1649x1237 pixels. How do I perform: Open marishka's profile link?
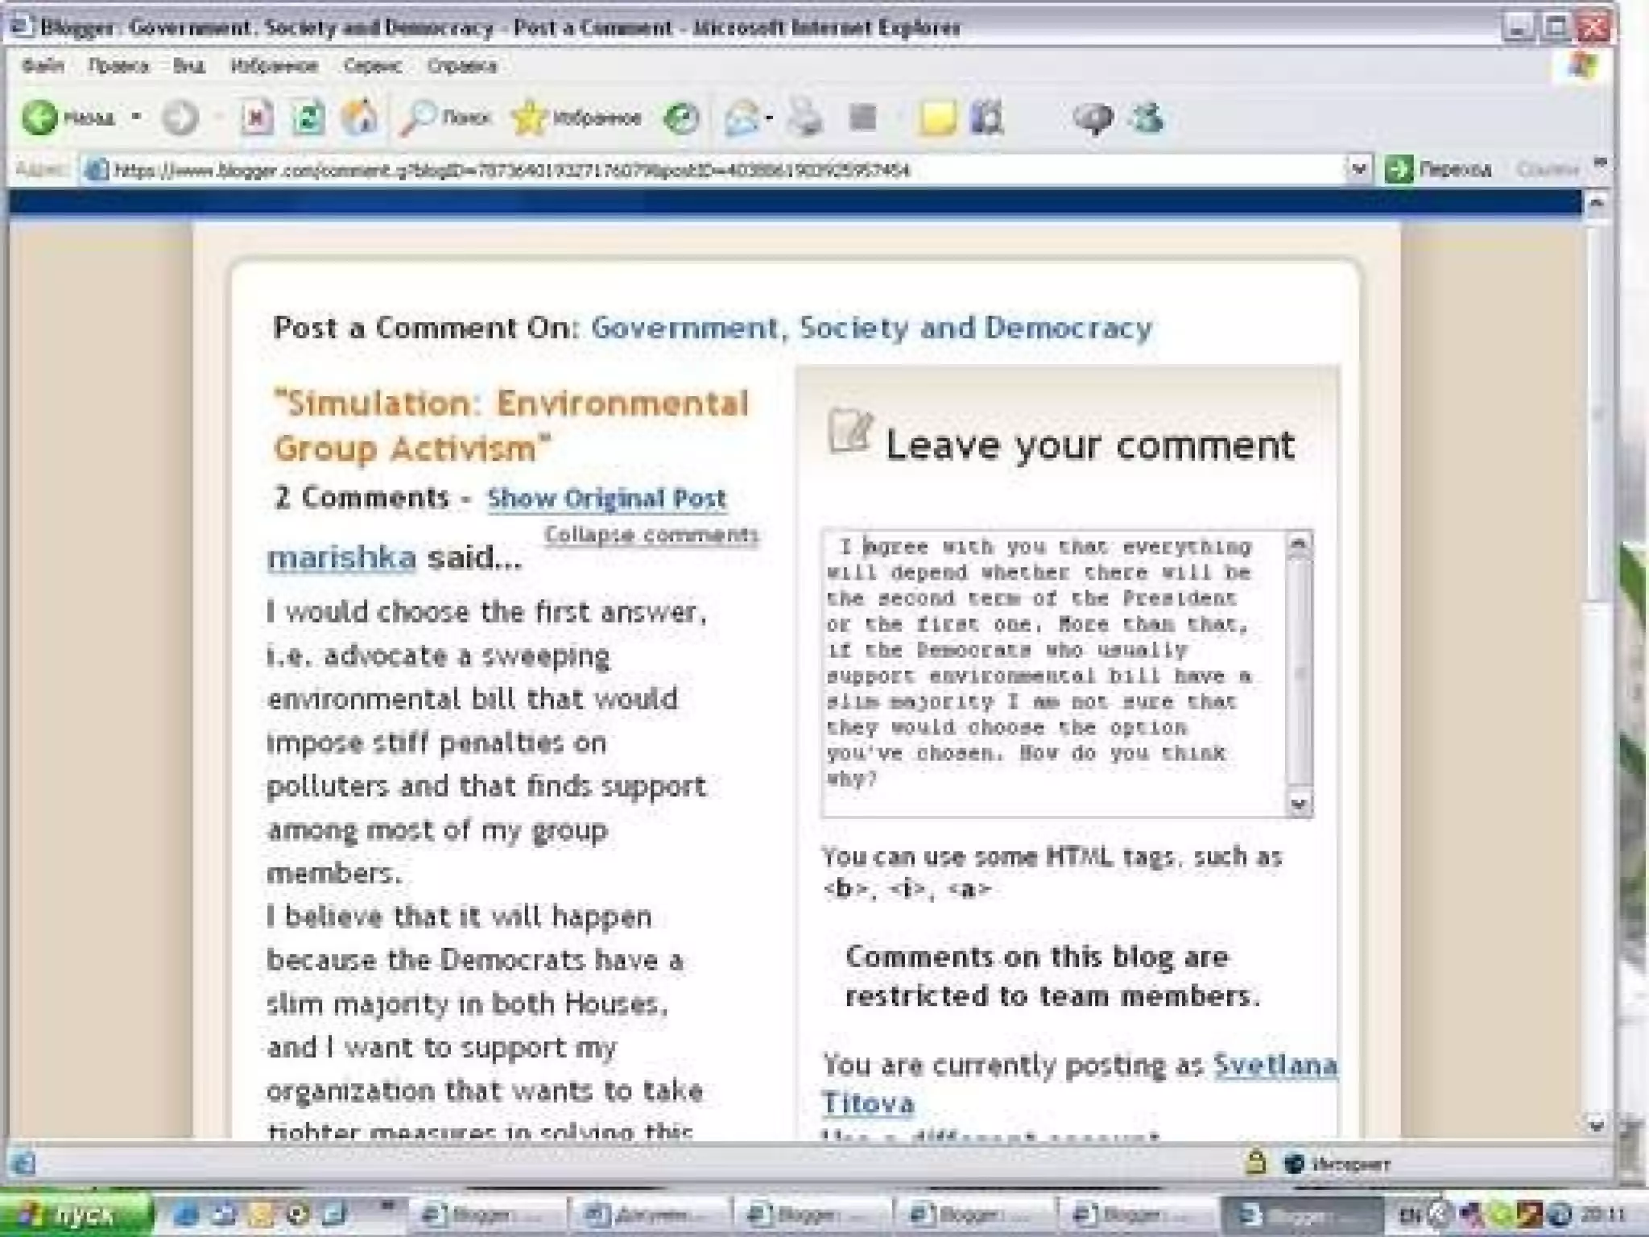pos(341,557)
